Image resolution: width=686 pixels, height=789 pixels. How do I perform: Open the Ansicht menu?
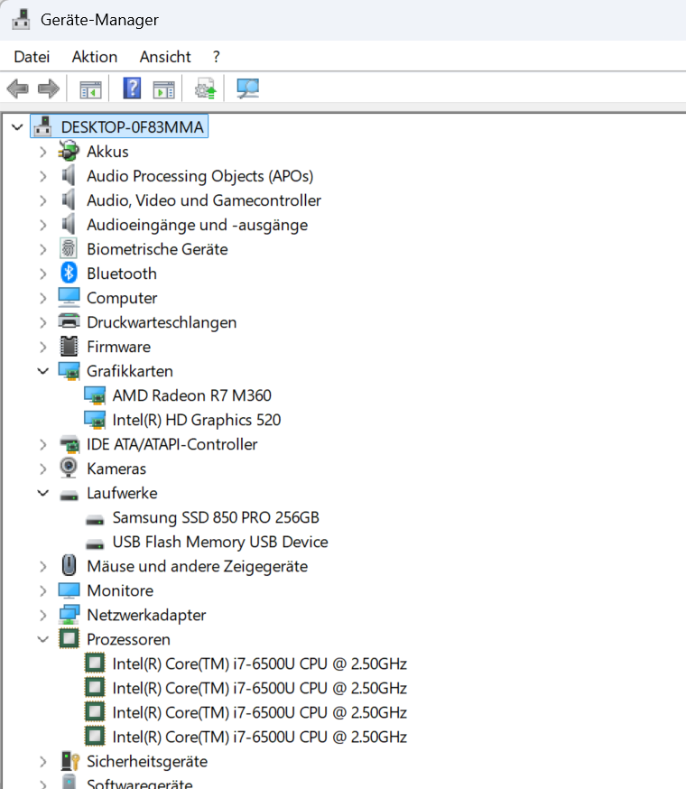165,57
